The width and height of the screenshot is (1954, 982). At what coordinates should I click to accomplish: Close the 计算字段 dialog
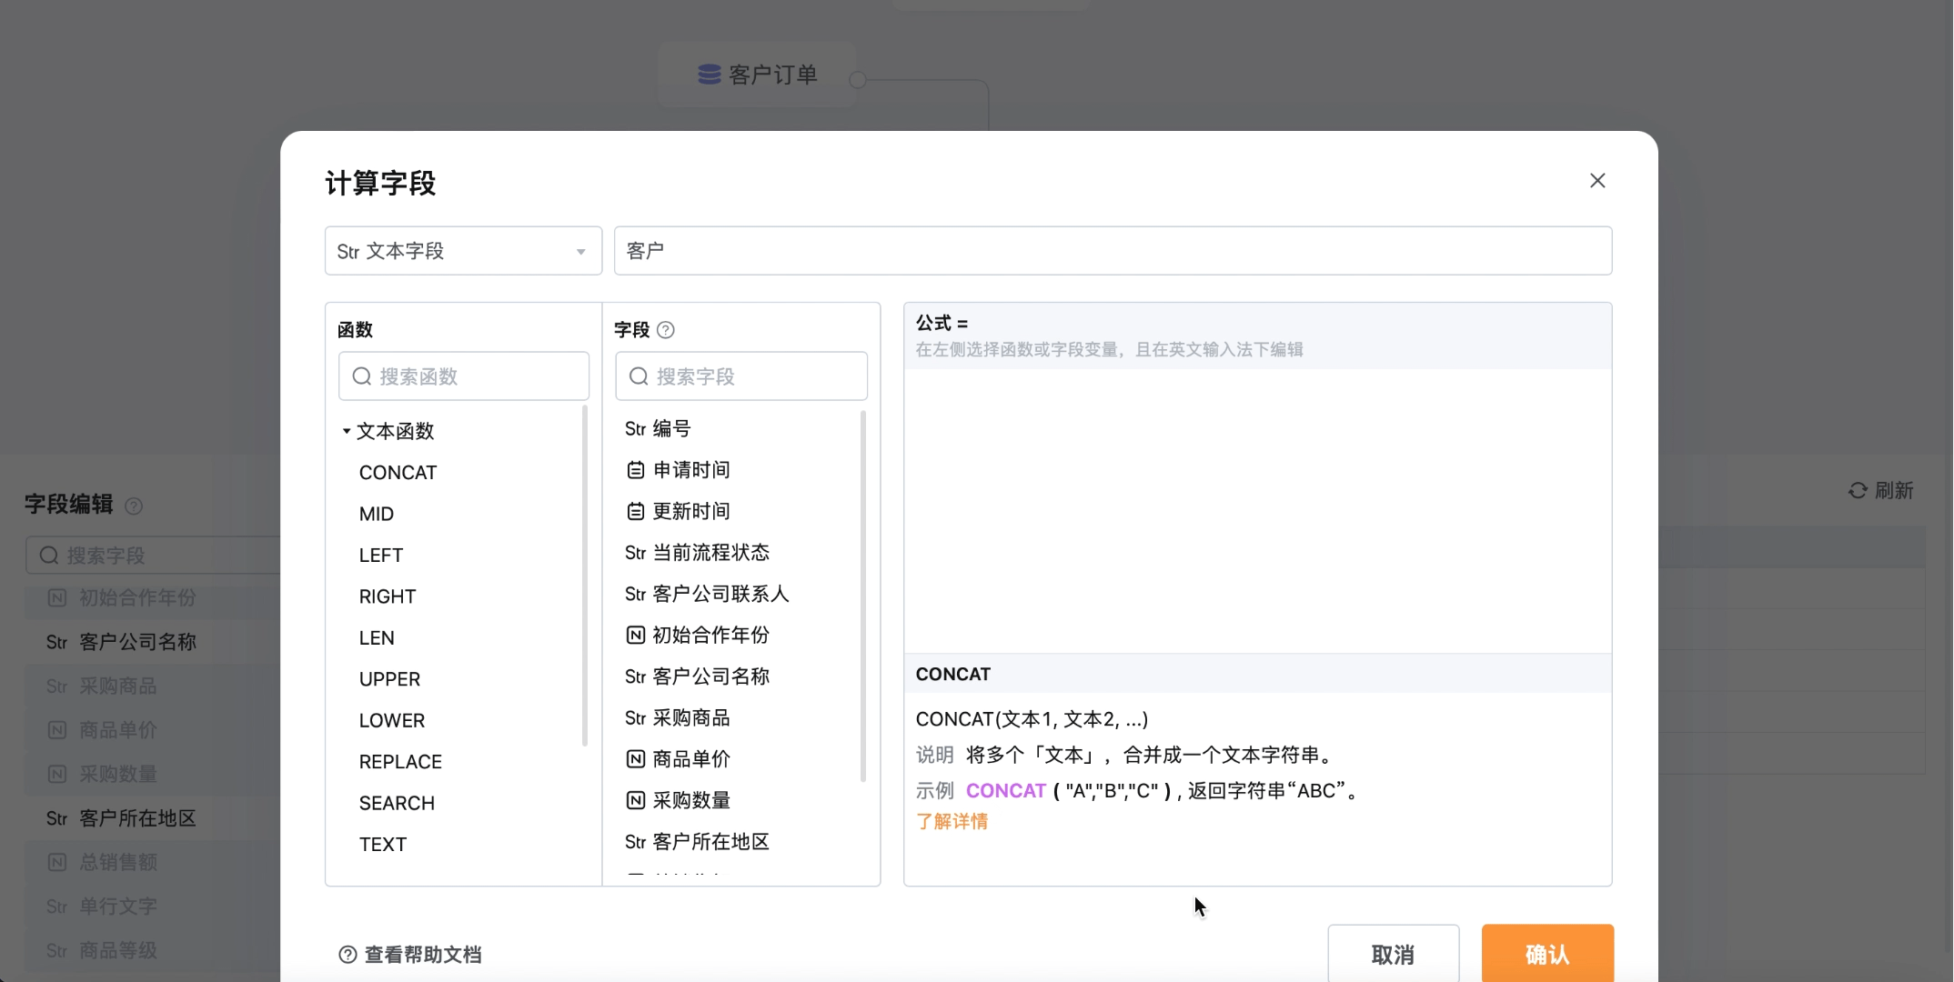pos(1597,181)
